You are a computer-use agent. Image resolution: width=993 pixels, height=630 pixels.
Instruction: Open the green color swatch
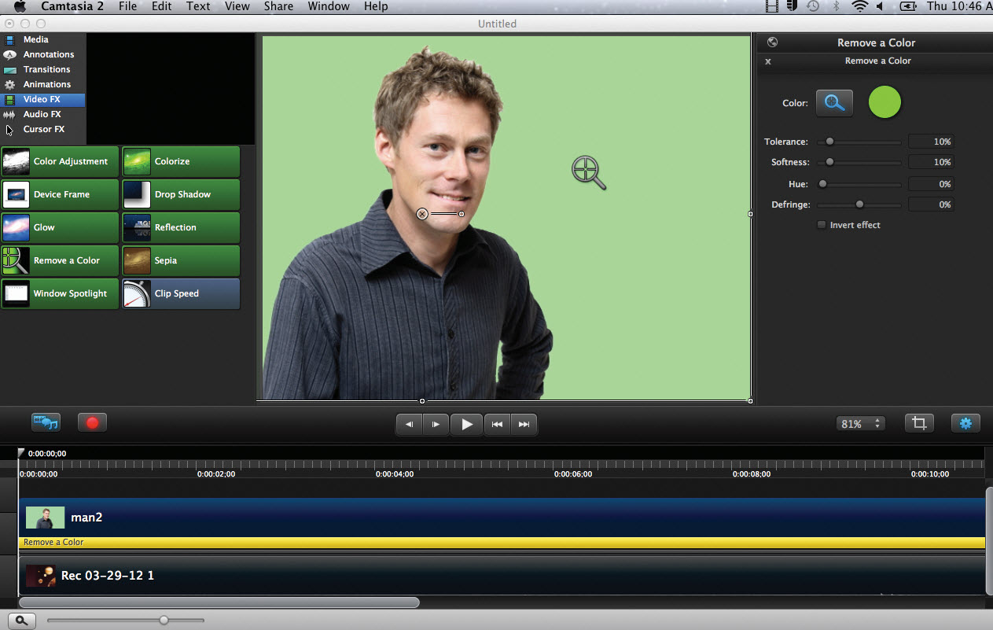pos(885,103)
